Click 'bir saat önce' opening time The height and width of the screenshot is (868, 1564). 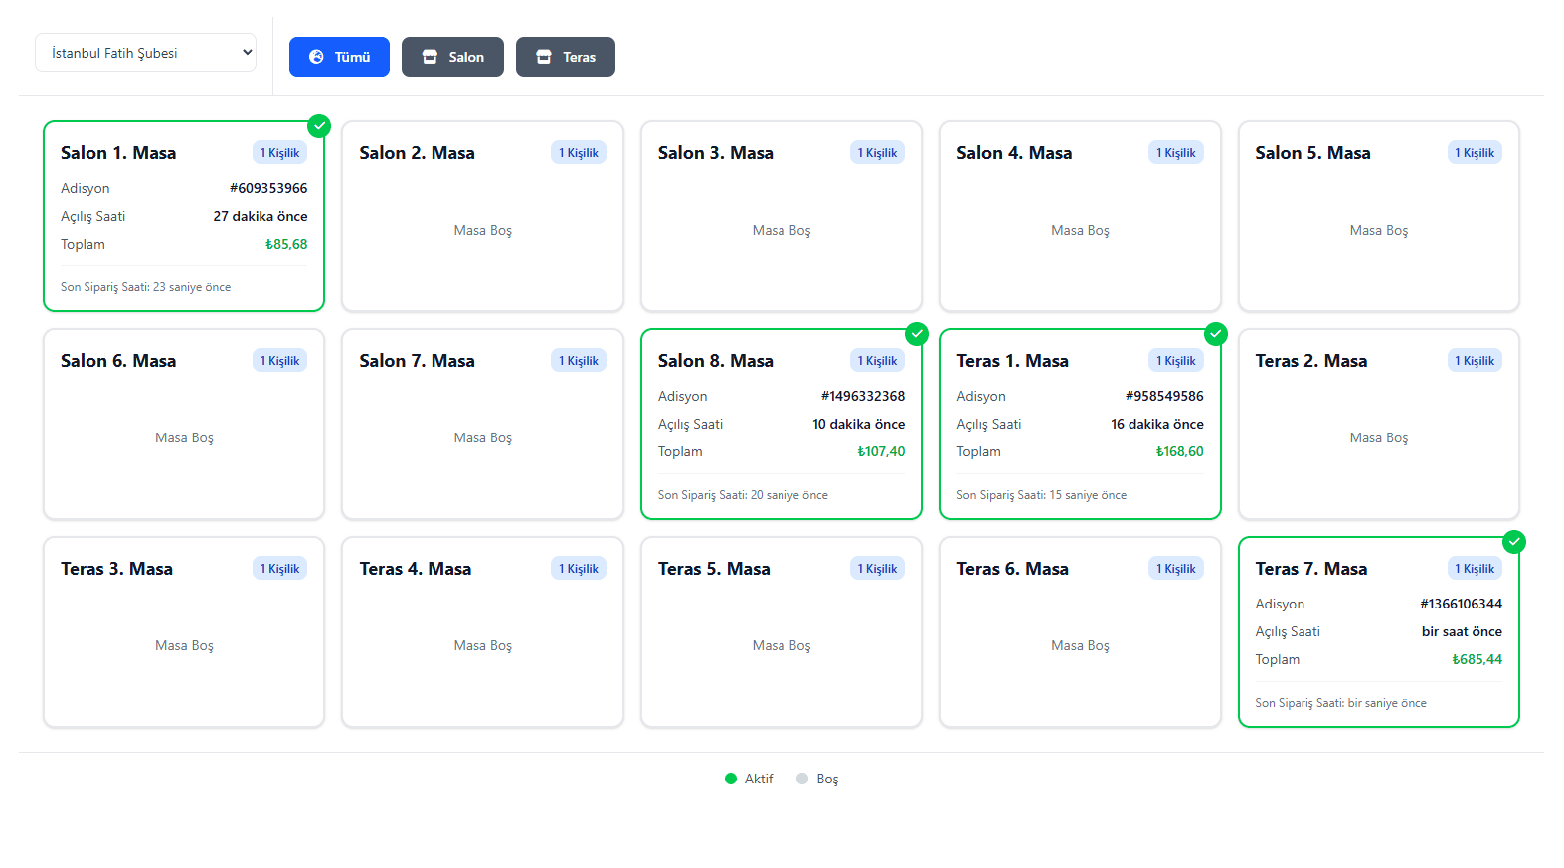tap(1462, 631)
